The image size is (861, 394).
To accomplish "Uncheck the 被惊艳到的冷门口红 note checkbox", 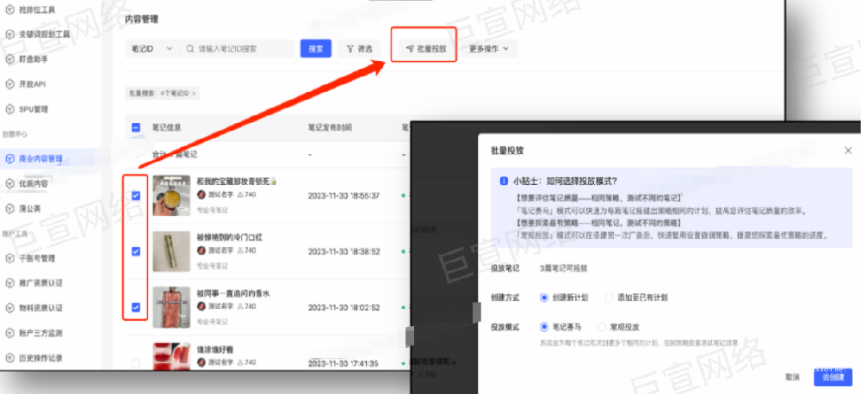I will (x=136, y=251).
